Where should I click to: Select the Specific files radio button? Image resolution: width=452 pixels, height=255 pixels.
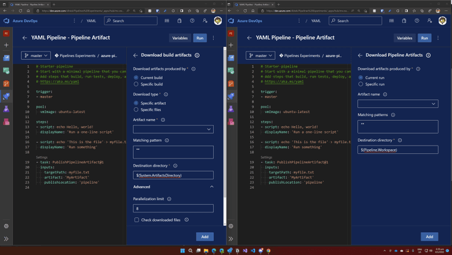click(x=136, y=110)
